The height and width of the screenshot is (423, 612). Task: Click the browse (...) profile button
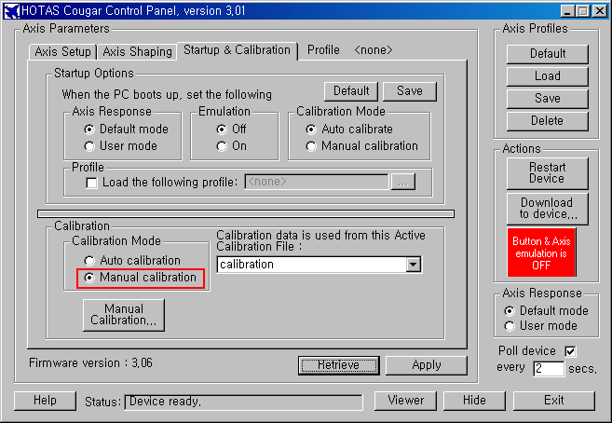point(403,182)
